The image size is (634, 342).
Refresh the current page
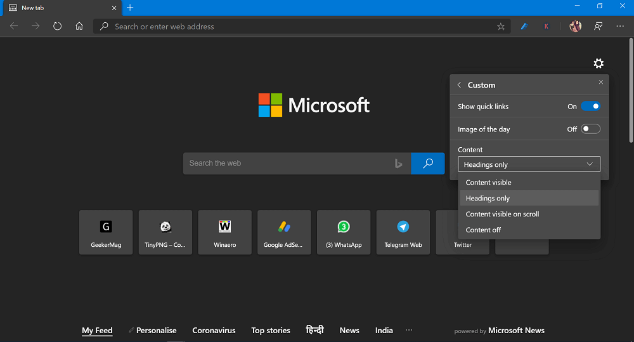58,26
